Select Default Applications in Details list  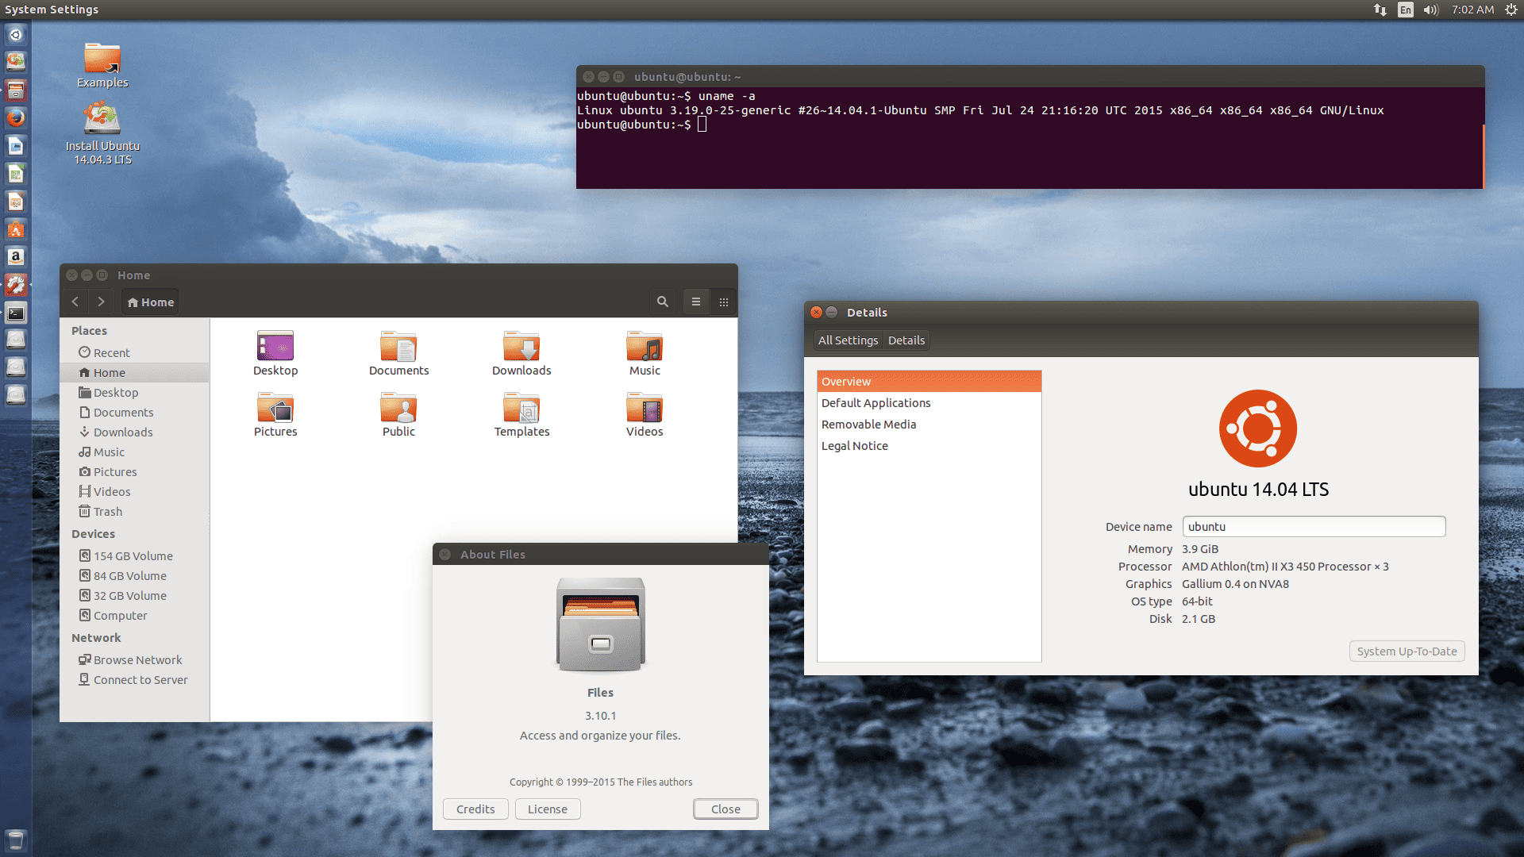point(876,403)
